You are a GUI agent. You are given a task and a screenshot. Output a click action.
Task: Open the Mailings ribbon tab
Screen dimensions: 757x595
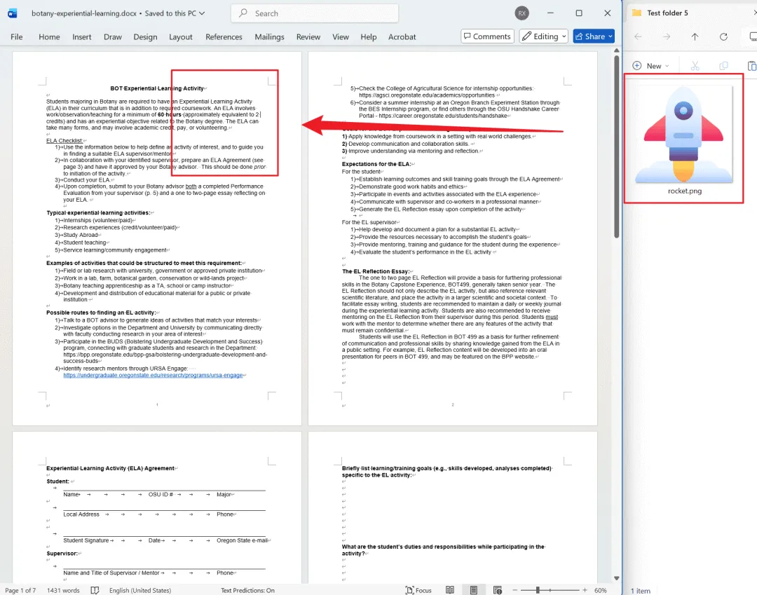coord(269,36)
